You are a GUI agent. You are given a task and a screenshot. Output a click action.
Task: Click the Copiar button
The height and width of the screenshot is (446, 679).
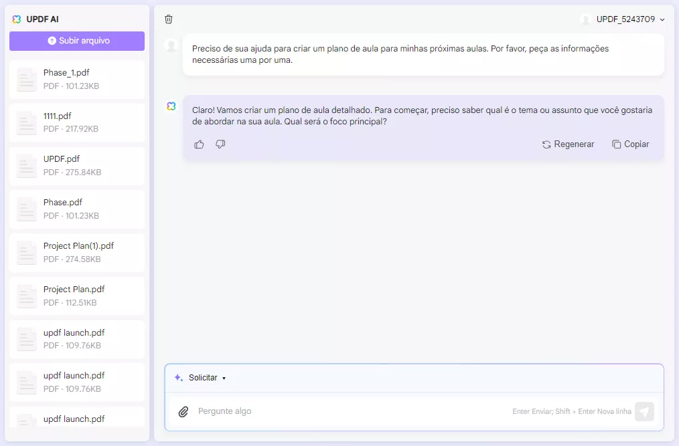coord(631,144)
